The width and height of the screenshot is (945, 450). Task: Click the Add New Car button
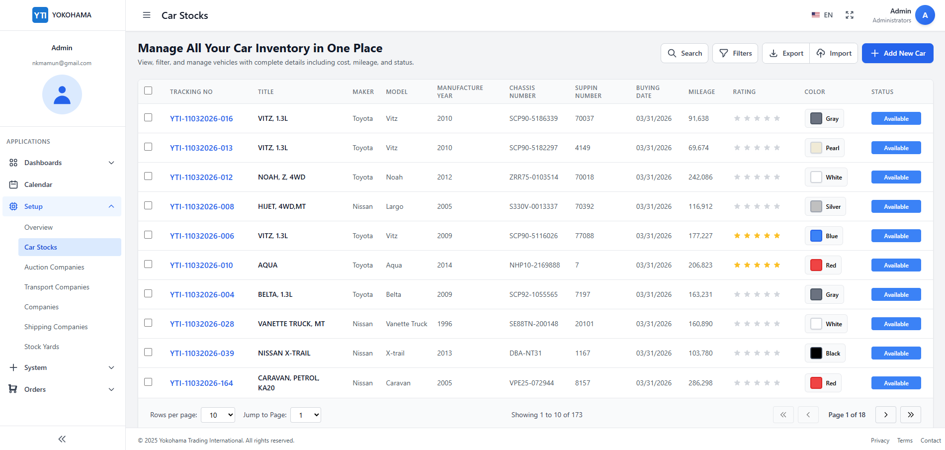[897, 53]
